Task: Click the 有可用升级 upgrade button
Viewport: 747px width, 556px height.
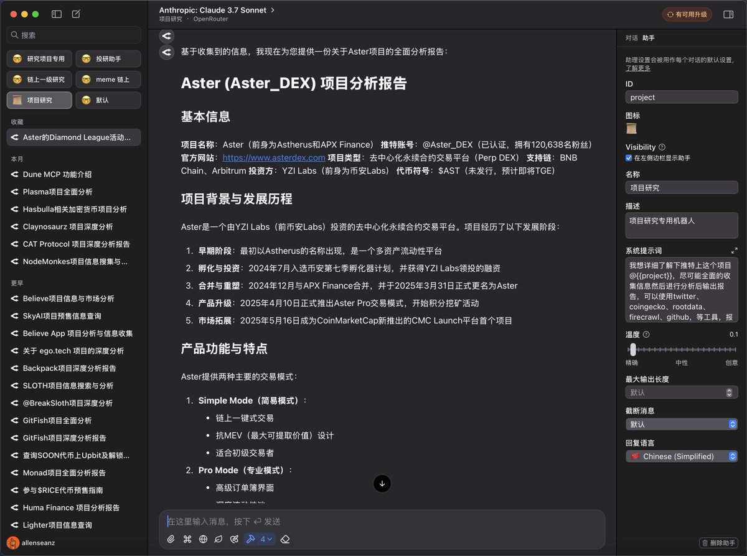Action: [687, 14]
